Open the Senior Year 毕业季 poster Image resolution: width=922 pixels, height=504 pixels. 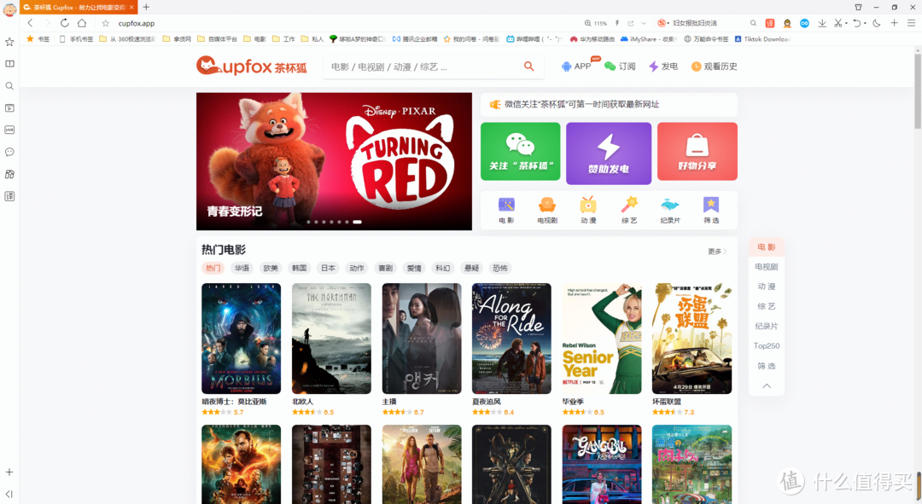(602, 339)
